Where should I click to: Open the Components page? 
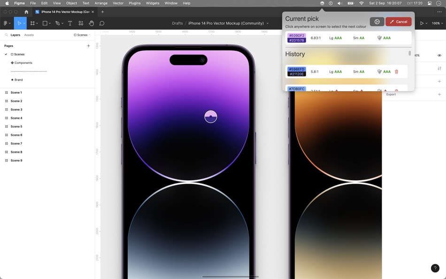[x=23, y=63]
